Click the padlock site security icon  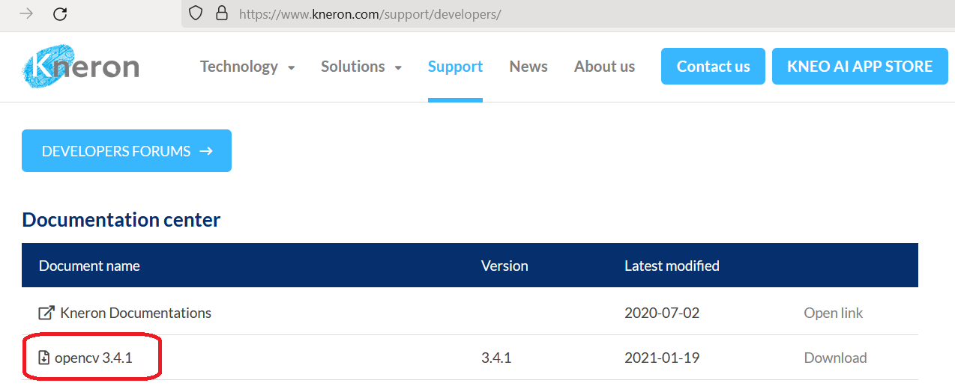(x=221, y=13)
